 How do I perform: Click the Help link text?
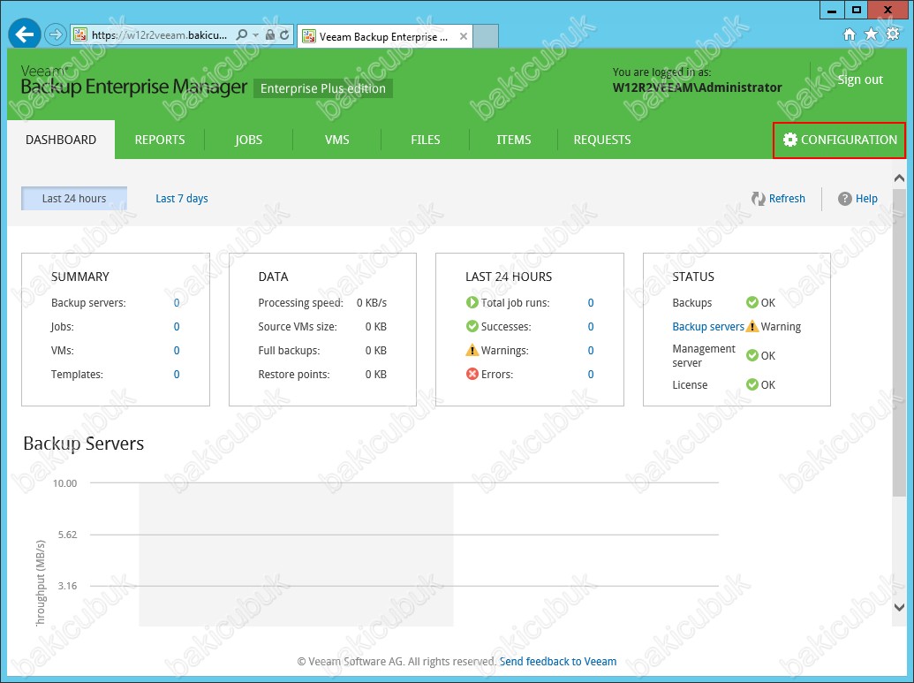coord(866,198)
